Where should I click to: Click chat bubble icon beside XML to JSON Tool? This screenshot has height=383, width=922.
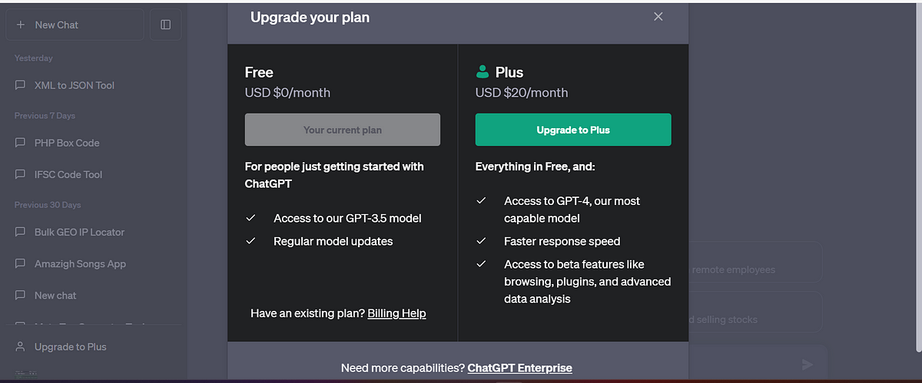[x=21, y=85]
